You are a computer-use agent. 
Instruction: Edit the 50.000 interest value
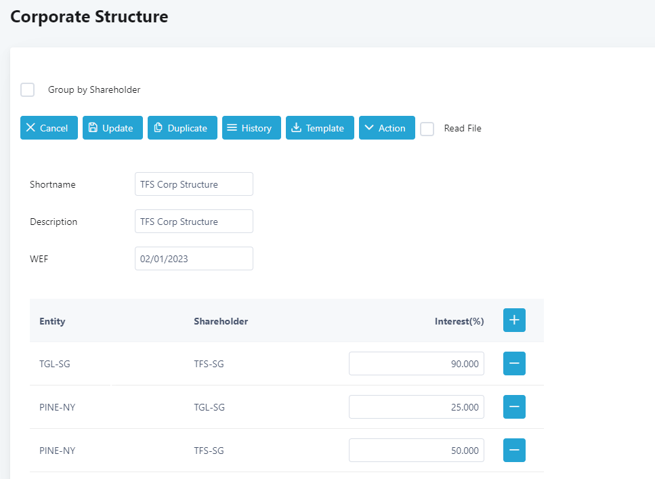416,451
